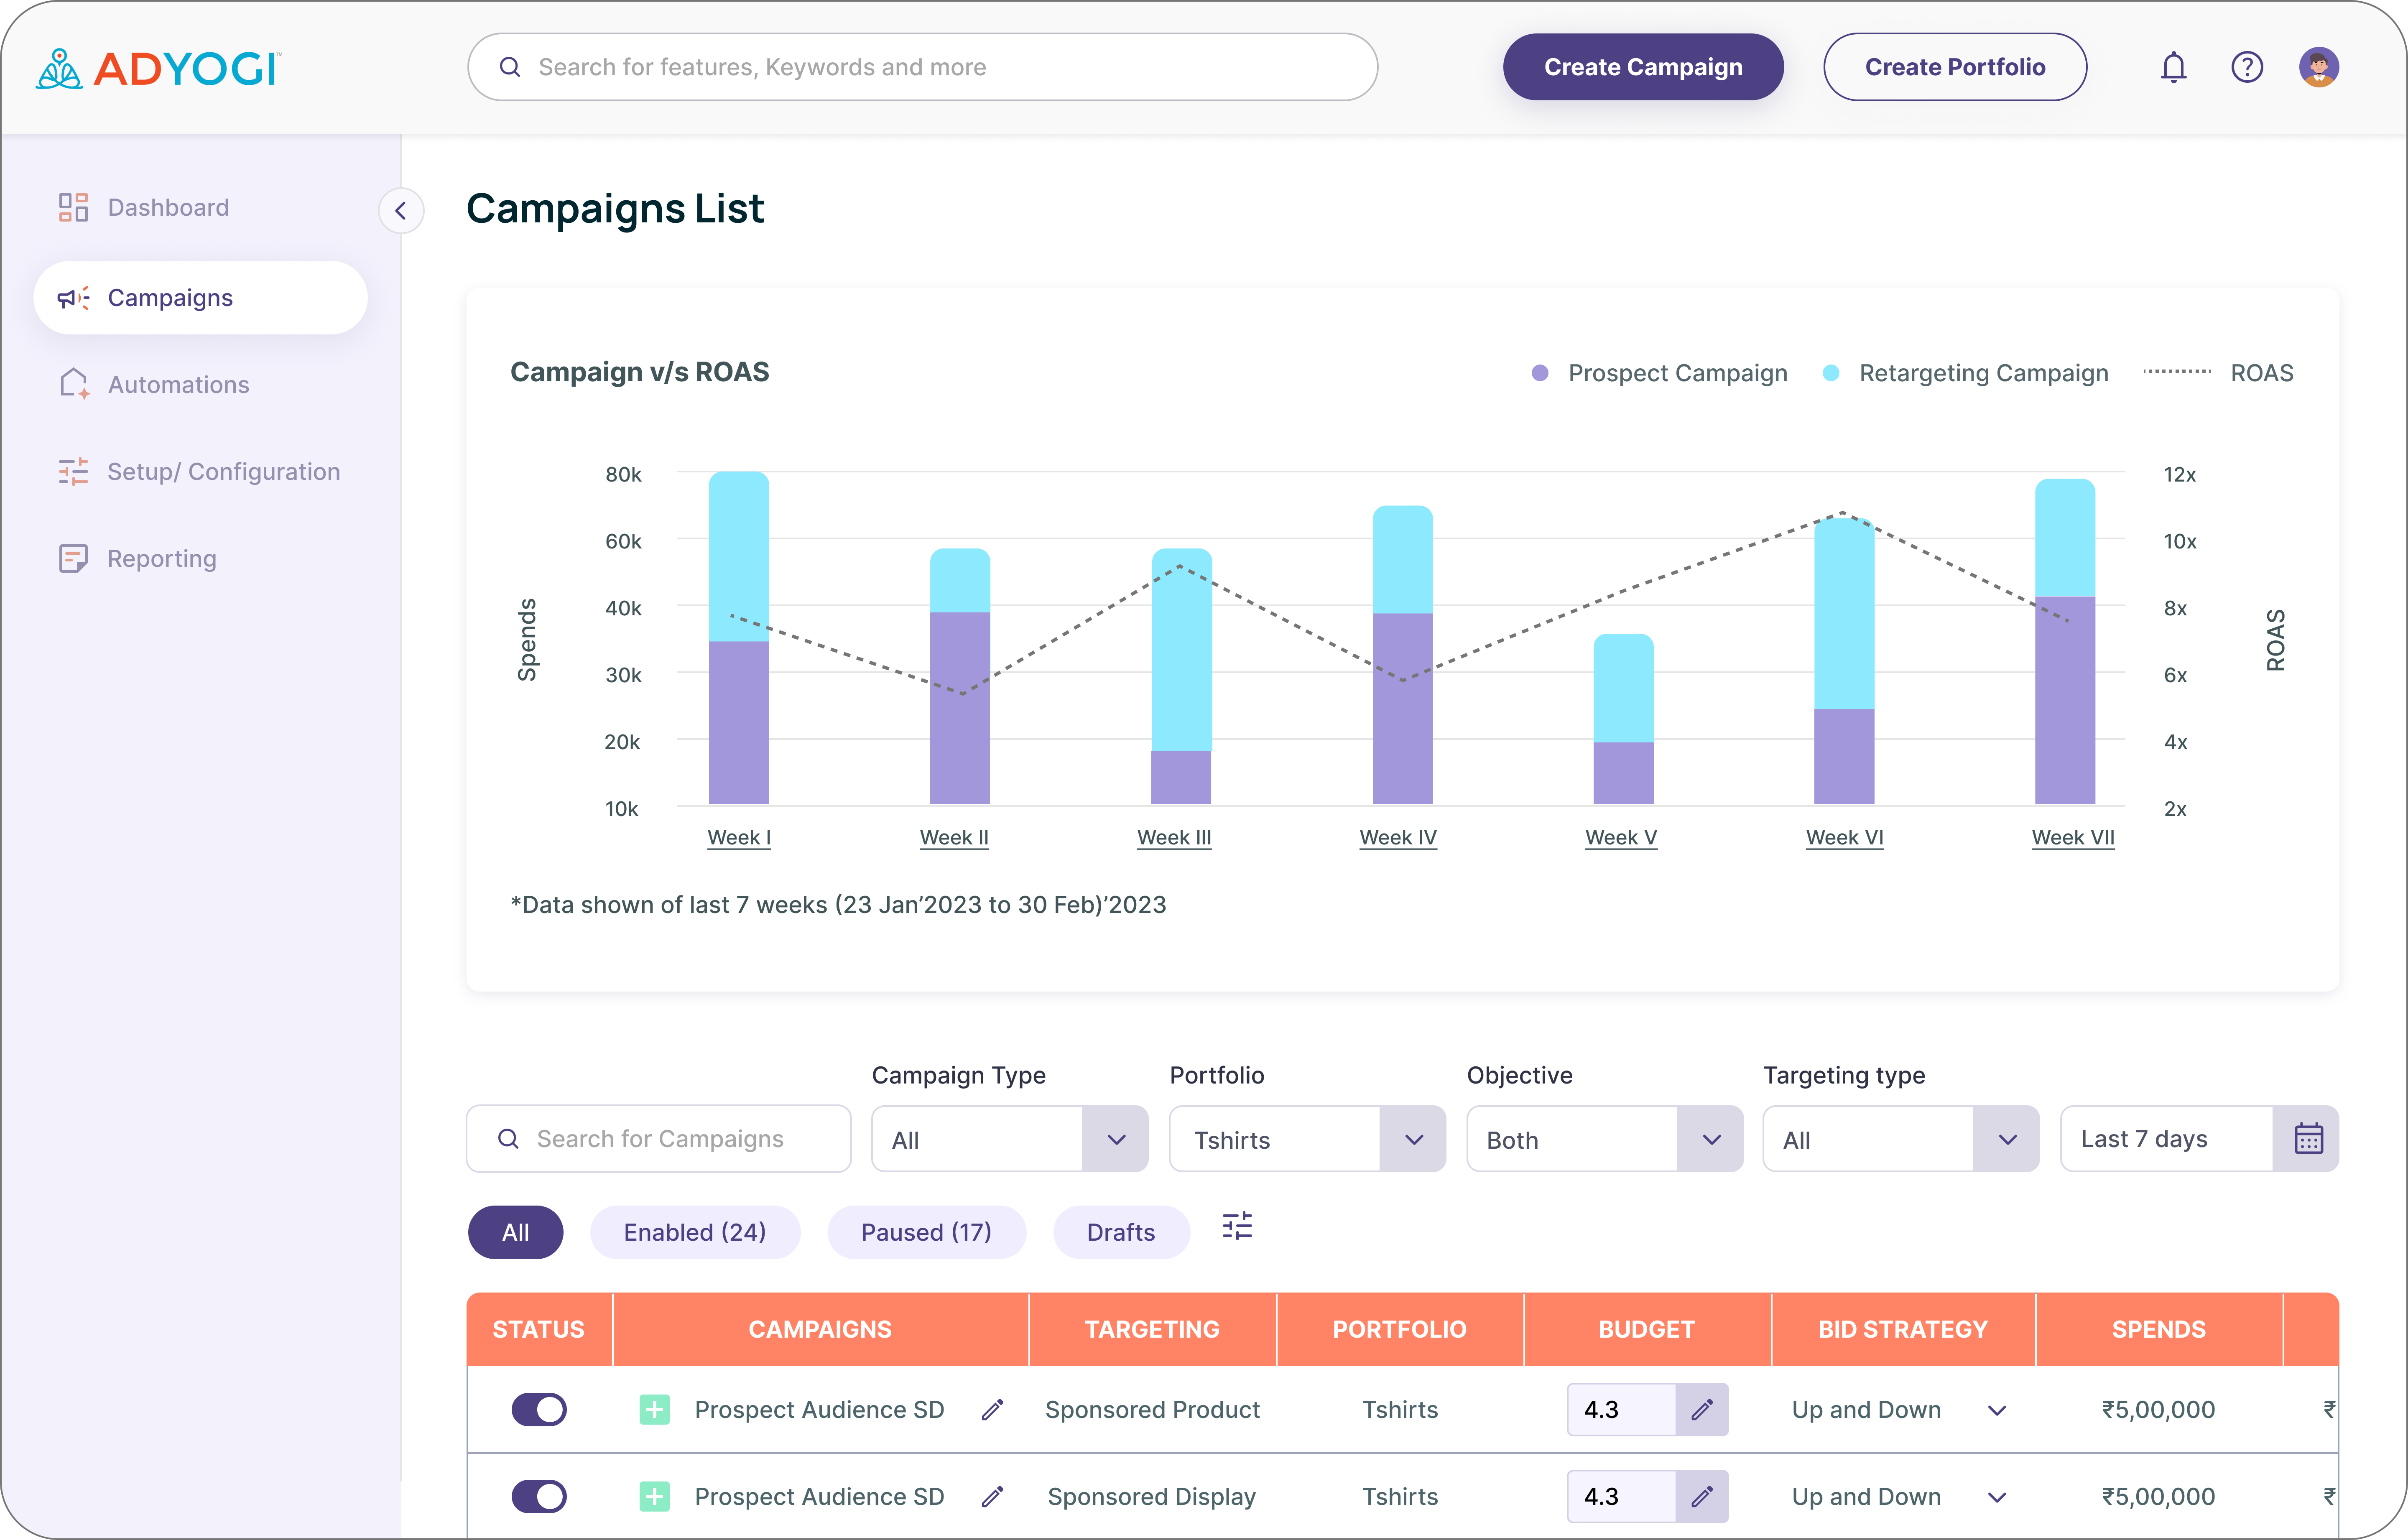2408x1540 pixels.
Task: Toggle the status switch in the Sponsored Product row
Action: tap(539, 1409)
